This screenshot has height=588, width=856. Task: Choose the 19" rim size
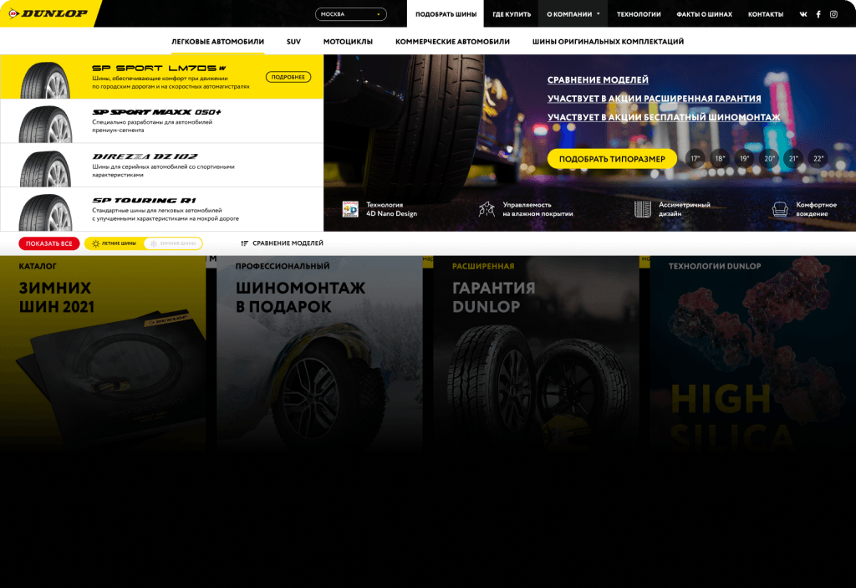click(x=744, y=158)
